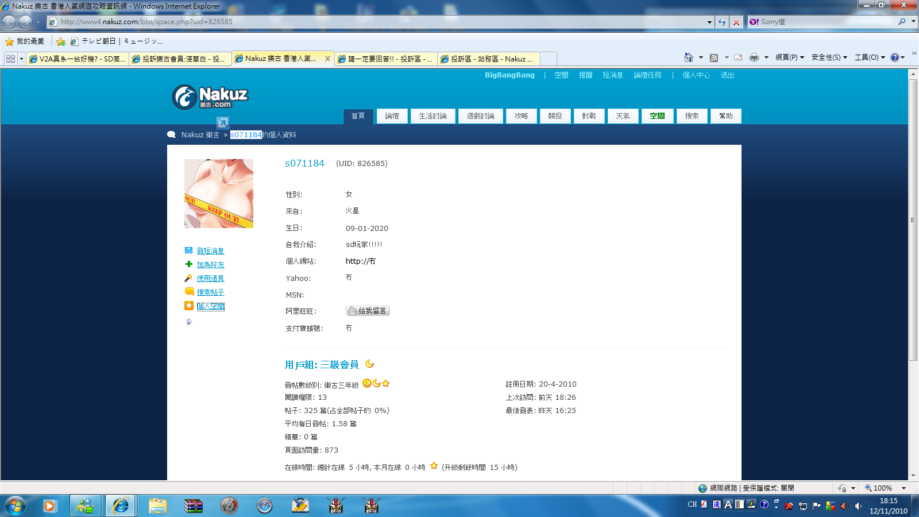This screenshot has height=517, width=919.
Task: Go to the browser Home page icon
Action: [689, 57]
